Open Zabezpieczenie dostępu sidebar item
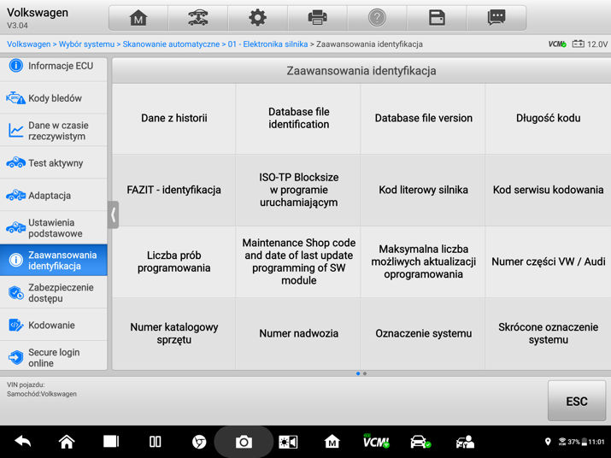This screenshot has height=458, width=611. tap(53, 293)
